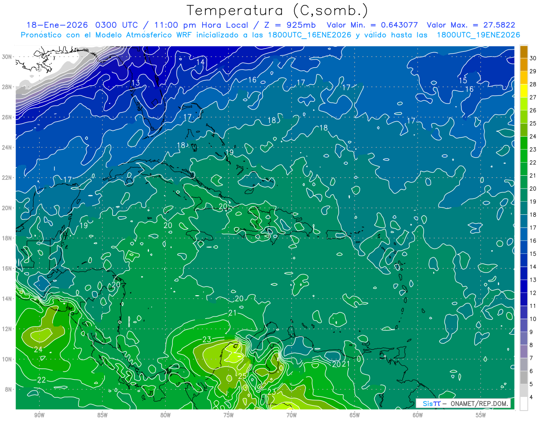Select the pressure level "Z = 925mb"
The width and height of the screenshot is (545, 421).
(x=289, y=25)
